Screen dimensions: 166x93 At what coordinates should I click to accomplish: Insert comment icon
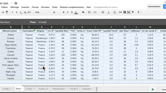tap(125, 12)
